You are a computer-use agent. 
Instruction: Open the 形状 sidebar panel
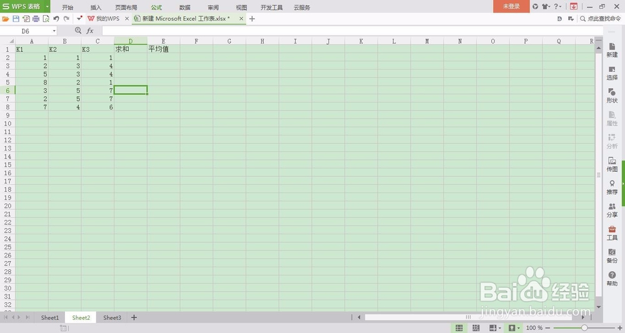[612, 96]
